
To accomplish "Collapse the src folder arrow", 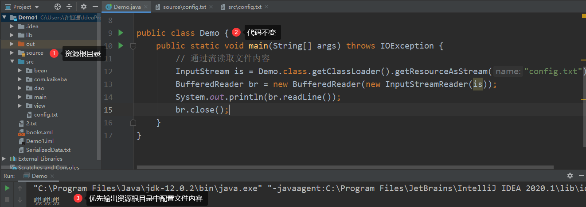I will pyautogui.click(x=12, y=62).
